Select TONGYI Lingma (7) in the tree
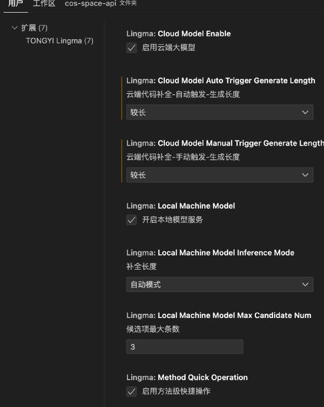Screen dimensions: 324x407 (x=60, y=41)
